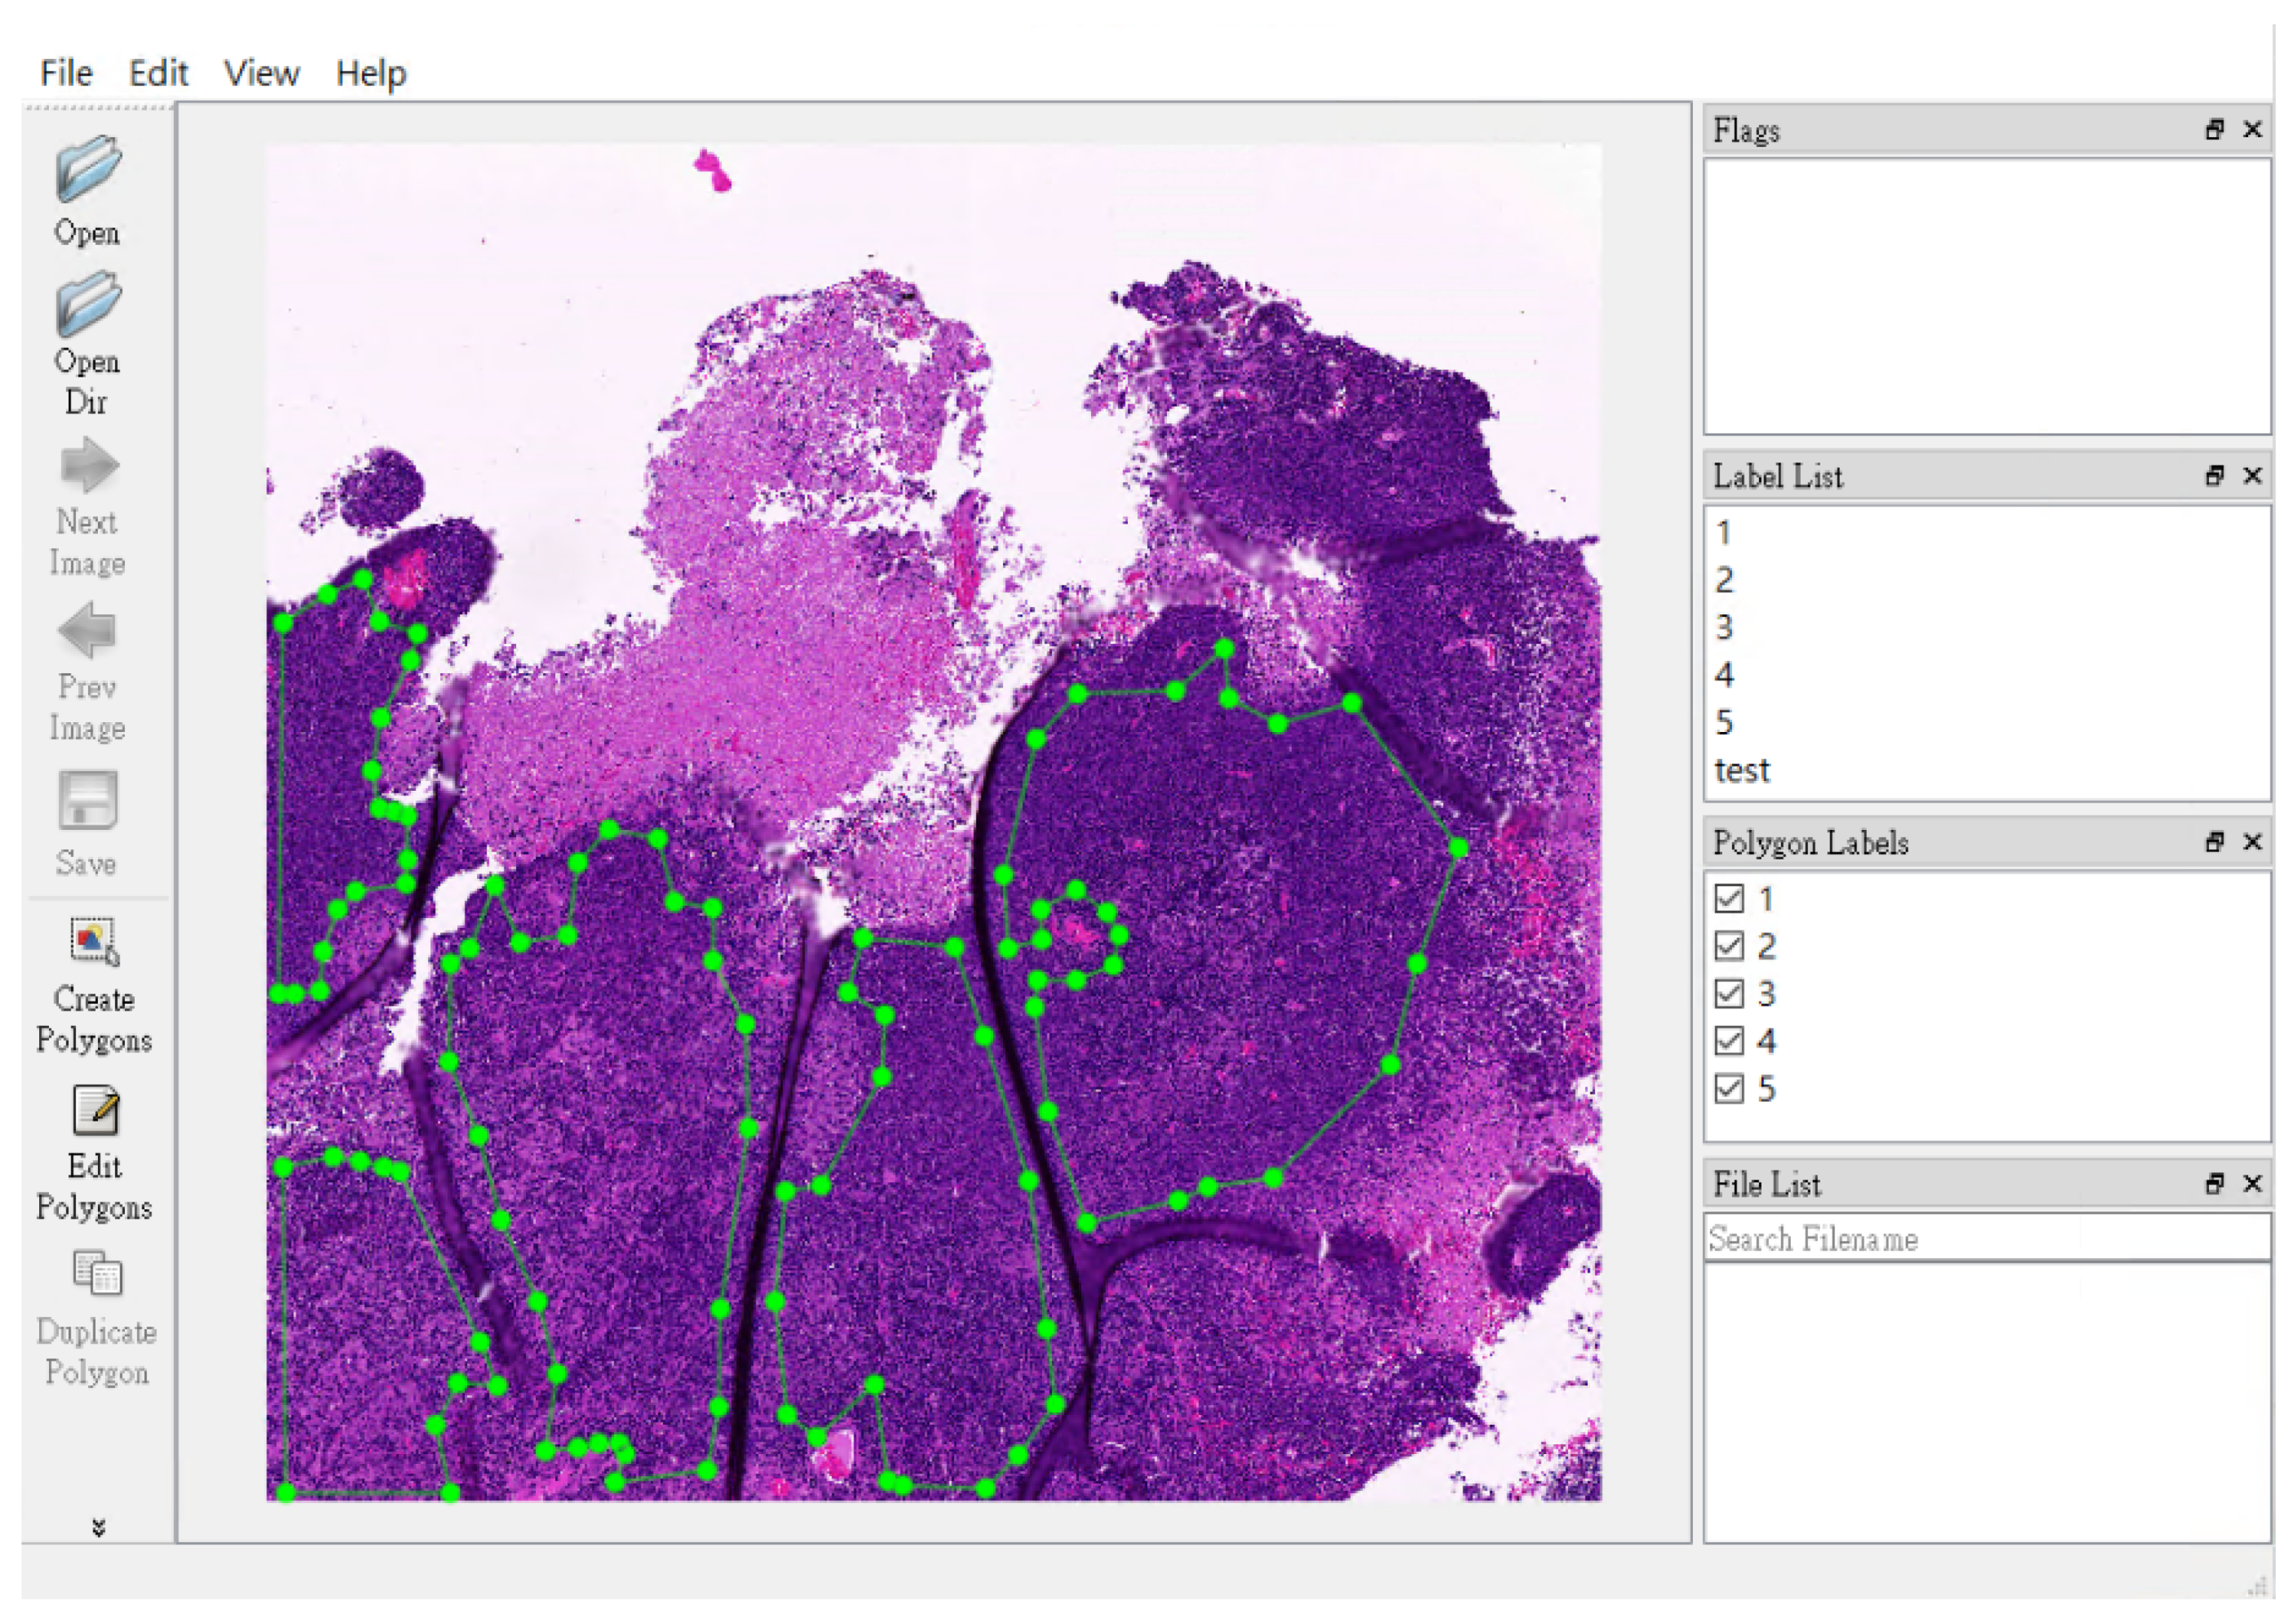This screenshot has width=2294, height=1624.
Task: Collapse the toolbar with the double-chevron
Action: pyautogui.click(x=99, y=1527)
